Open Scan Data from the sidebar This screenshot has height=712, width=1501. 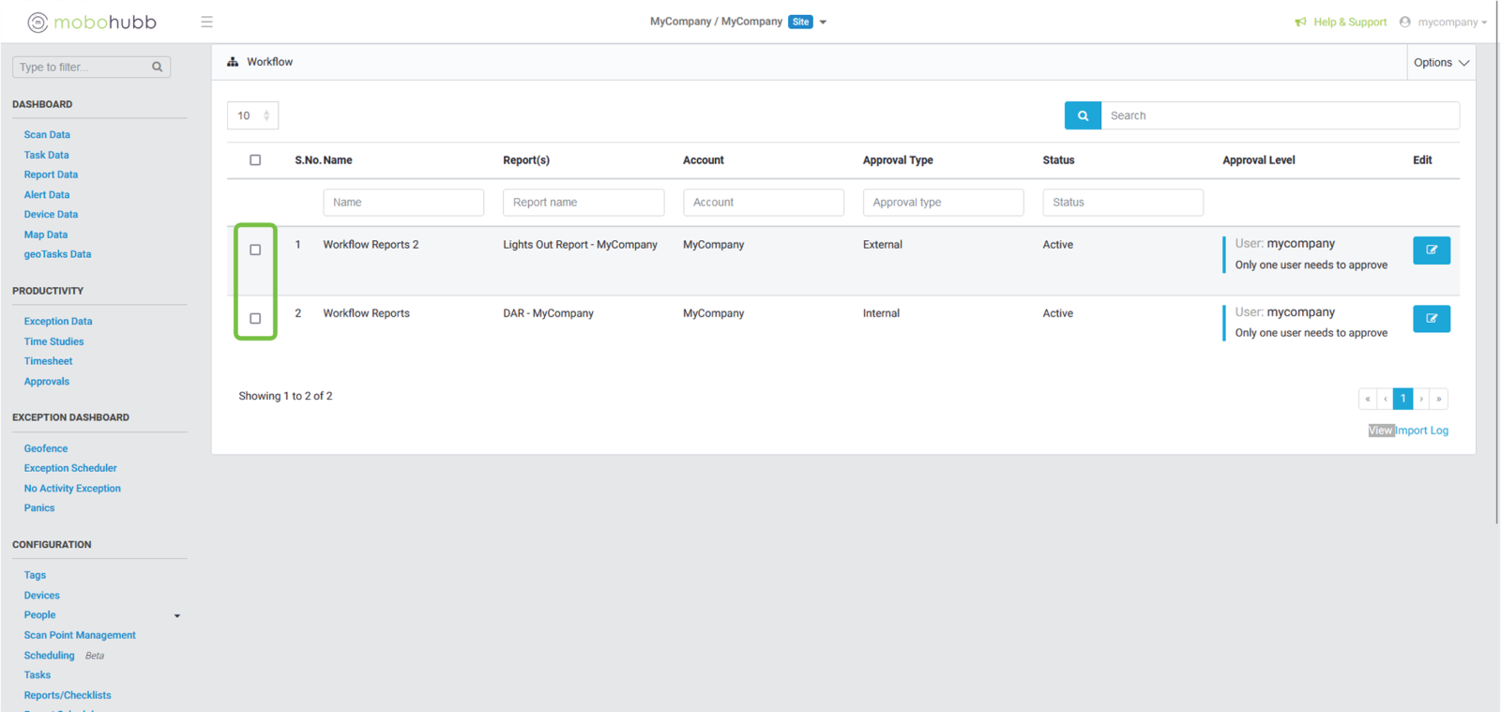tap(47, 135)
